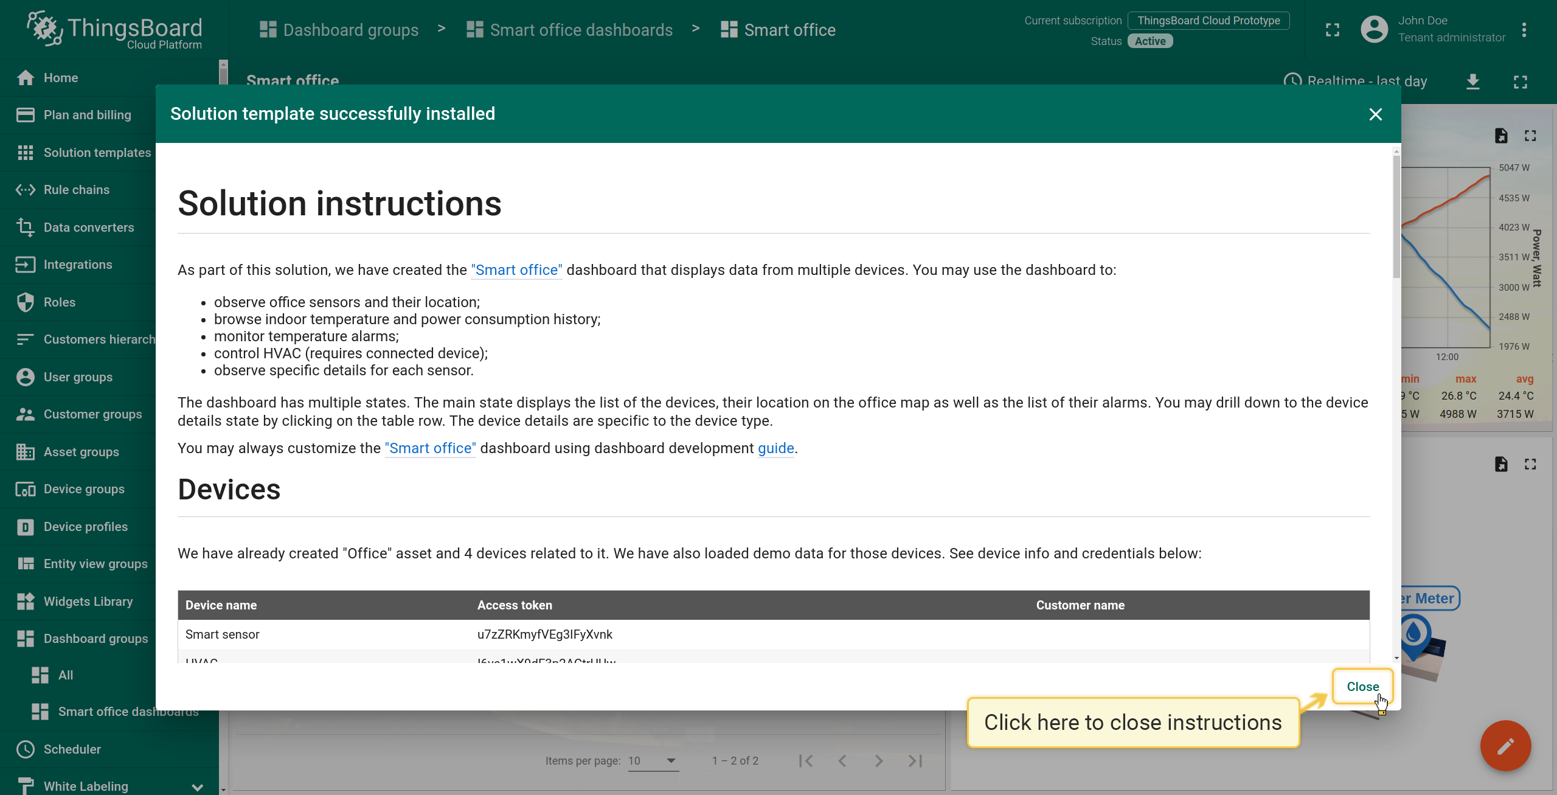Click ThingsBoard Cloud Prototype subscription badge
The height and width of the screenshot is (795, 1557).
[1208, 21]
